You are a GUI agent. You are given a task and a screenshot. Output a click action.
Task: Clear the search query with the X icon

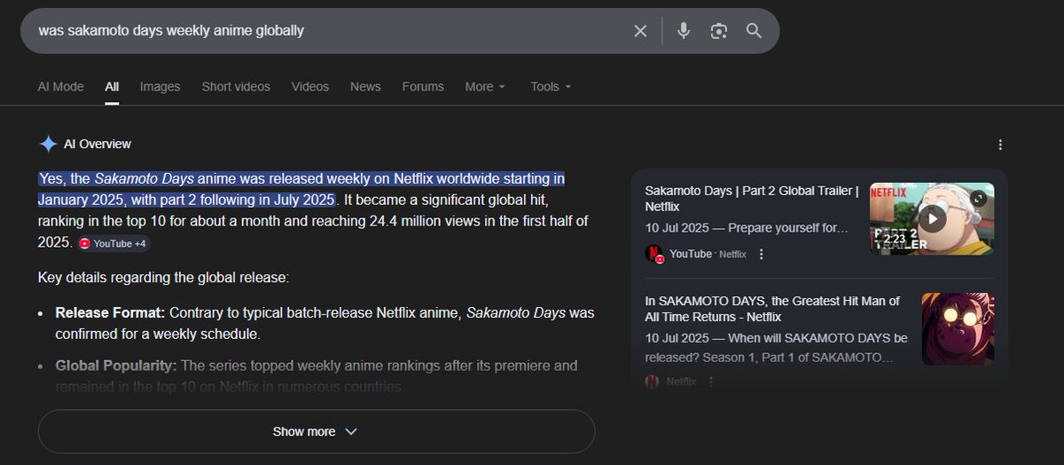pos(640,31)
